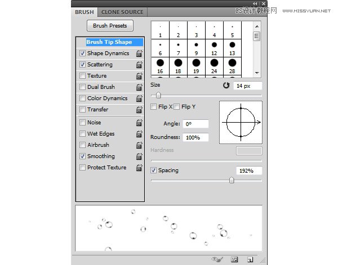Lock the Shape Dynamics settings

click(x=139, y=53)
